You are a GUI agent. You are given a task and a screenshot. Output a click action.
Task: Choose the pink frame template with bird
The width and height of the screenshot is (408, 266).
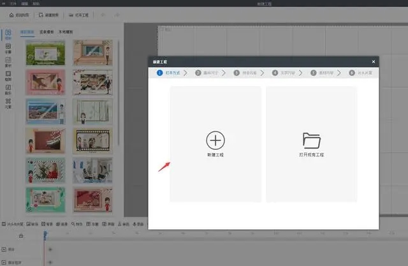coord(45,82)
